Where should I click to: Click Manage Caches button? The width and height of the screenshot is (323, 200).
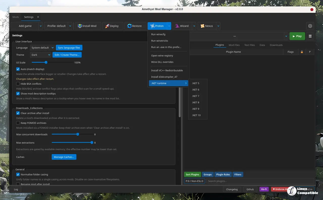64,157
